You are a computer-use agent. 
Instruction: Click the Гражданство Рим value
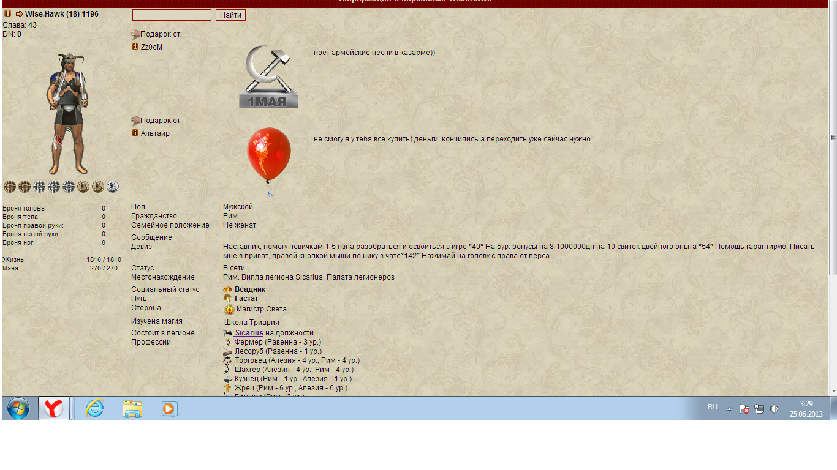[x=230, y=216]
